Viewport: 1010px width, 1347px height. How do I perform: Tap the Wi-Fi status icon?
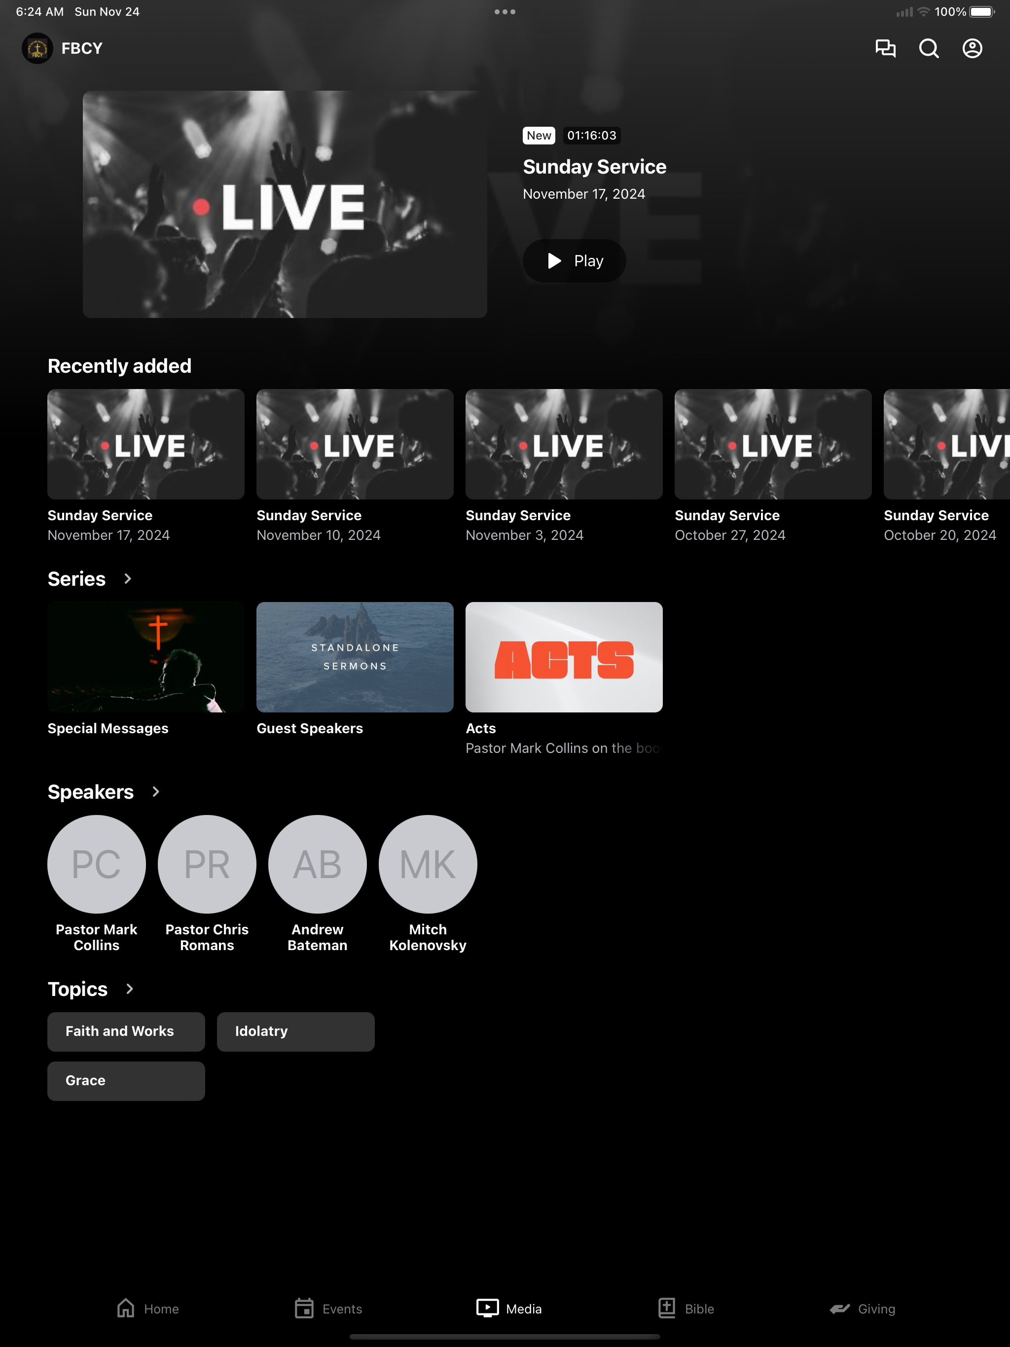coord(924,11)
